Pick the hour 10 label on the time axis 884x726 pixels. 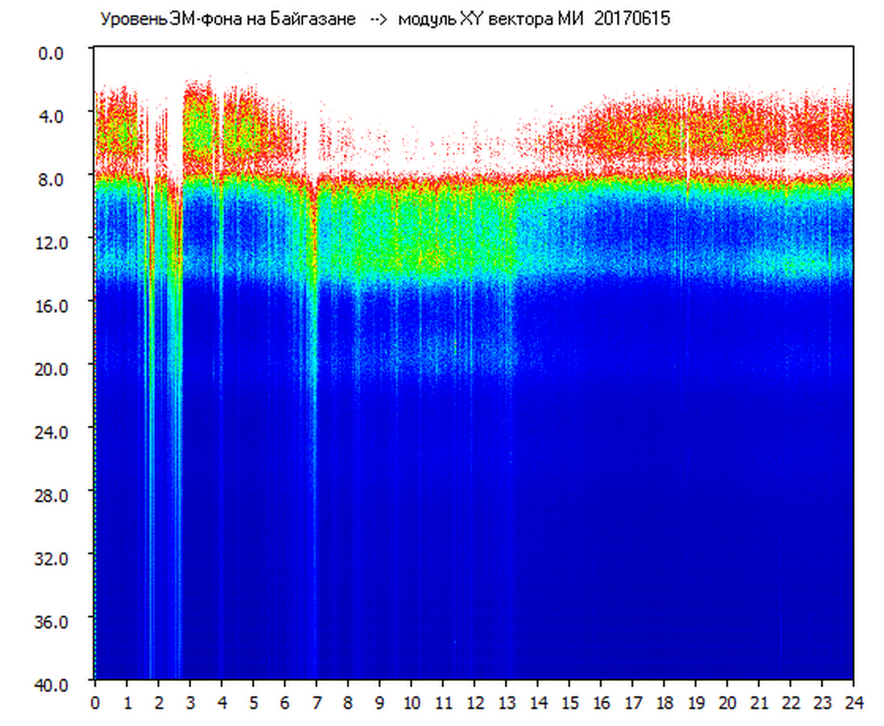point(411,703)
